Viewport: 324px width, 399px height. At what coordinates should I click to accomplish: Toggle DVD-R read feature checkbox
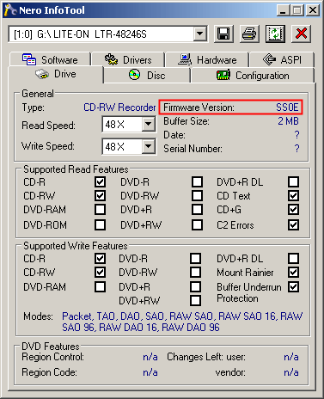(197, 181)
